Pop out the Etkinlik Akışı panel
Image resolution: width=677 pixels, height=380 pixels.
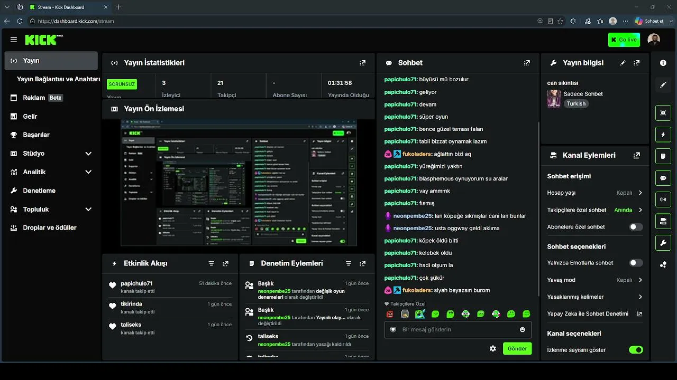pos(225,263)
